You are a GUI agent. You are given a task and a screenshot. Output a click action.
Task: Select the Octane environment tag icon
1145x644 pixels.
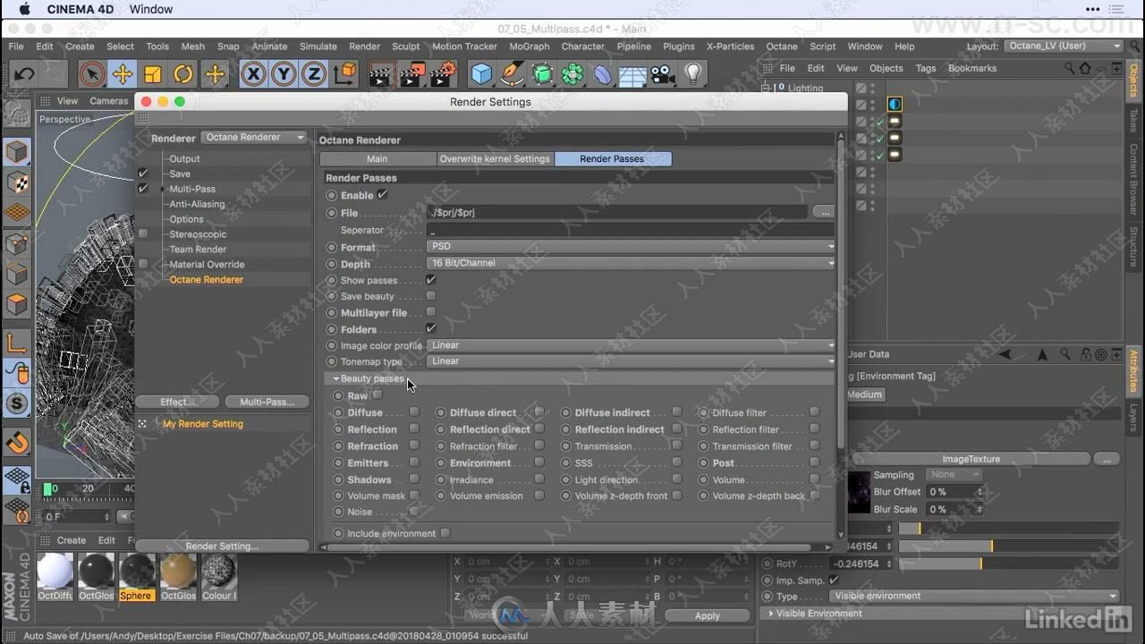point(895,104)
